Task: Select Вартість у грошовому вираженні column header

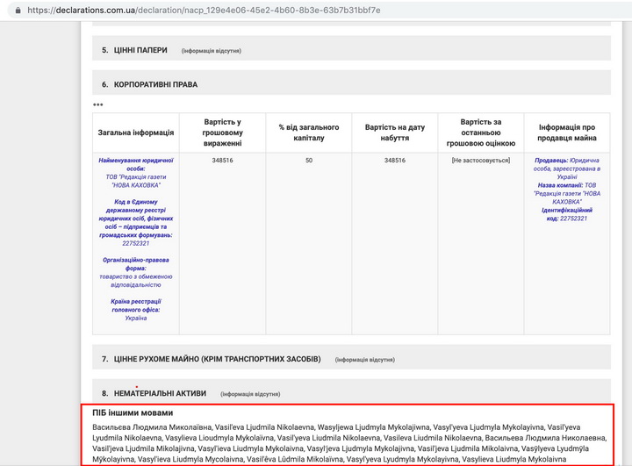Action: pos(222,133)
